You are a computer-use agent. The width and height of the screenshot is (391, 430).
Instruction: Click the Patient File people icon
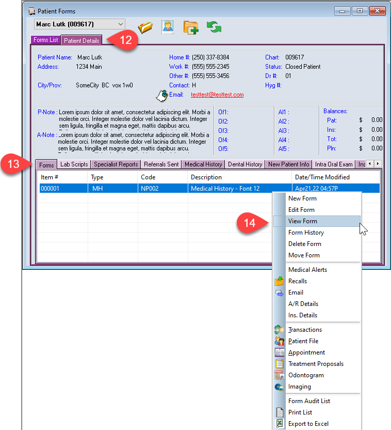(280, 341)
